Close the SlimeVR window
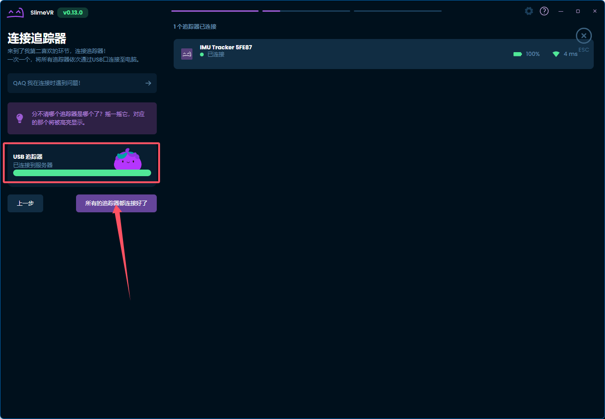Viewport: 605px width, 419px height. pos(595,11)
